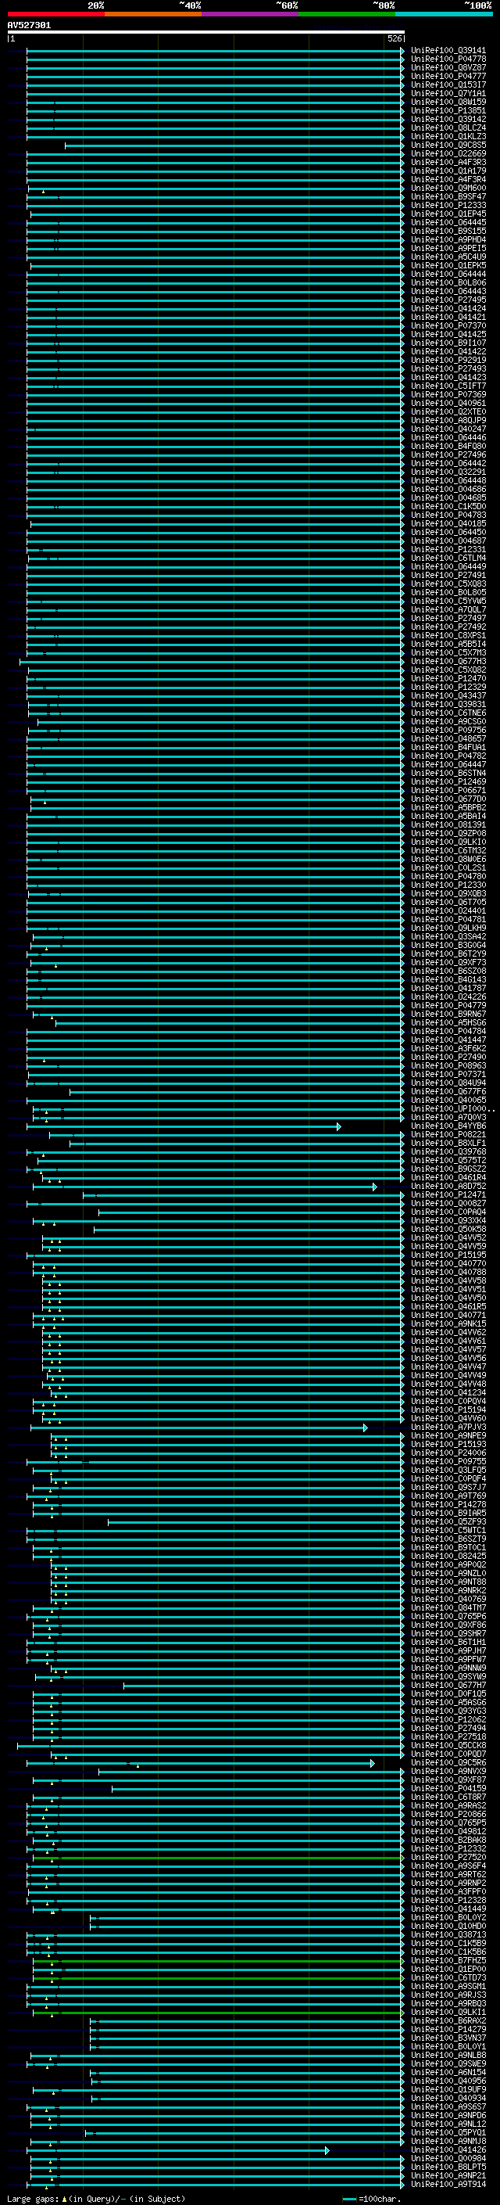Select label UniRef100_Q461R4
Image resolution: width=500 pixels, height=2205 pixels.
point(448,1178)
